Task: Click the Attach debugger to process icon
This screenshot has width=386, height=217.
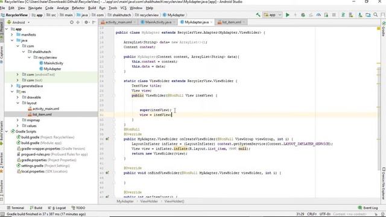Action: (x=326, y=14)
